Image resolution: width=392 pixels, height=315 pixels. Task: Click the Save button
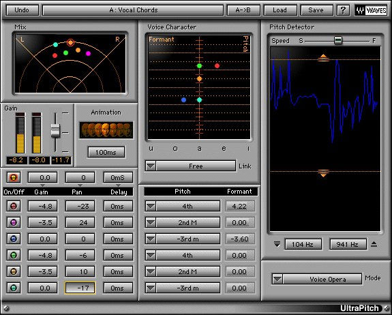tap(316, 10)
